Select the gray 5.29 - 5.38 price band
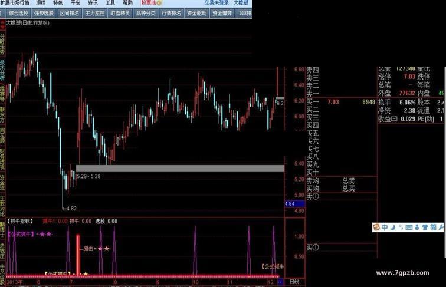 click(180, 169)
